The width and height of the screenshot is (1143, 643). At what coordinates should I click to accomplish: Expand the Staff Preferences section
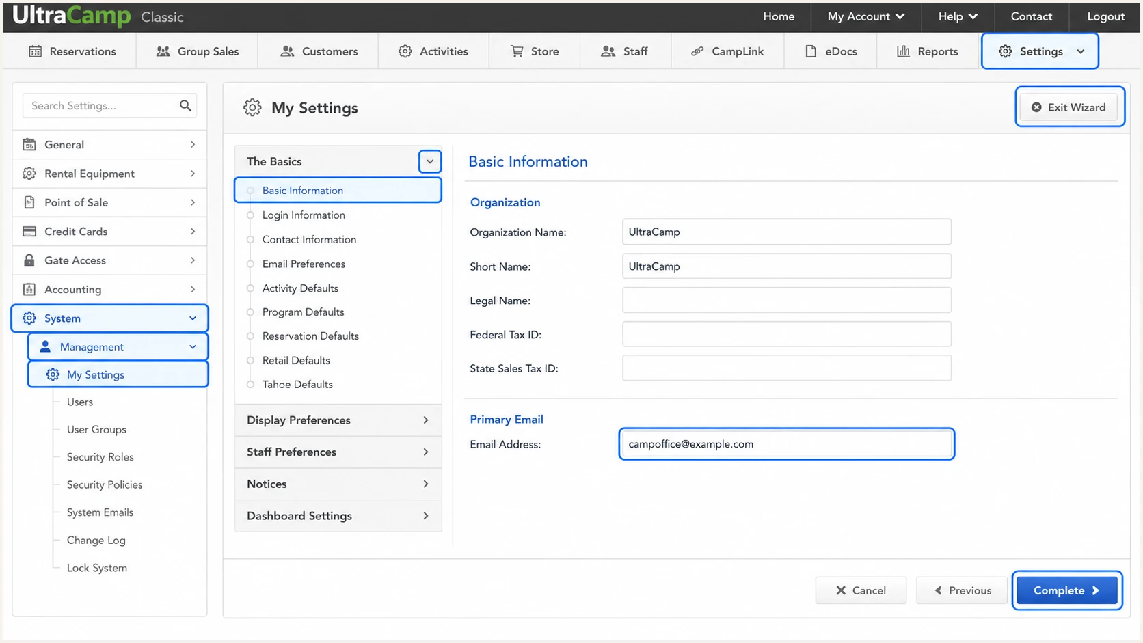point(338,452)
